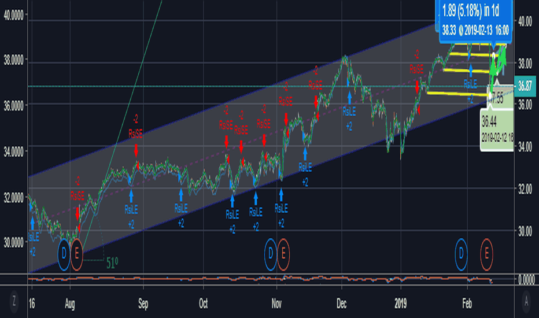Select the RsiLE buy label in early February
539x318 pixels.
click(x=470, y=83)
